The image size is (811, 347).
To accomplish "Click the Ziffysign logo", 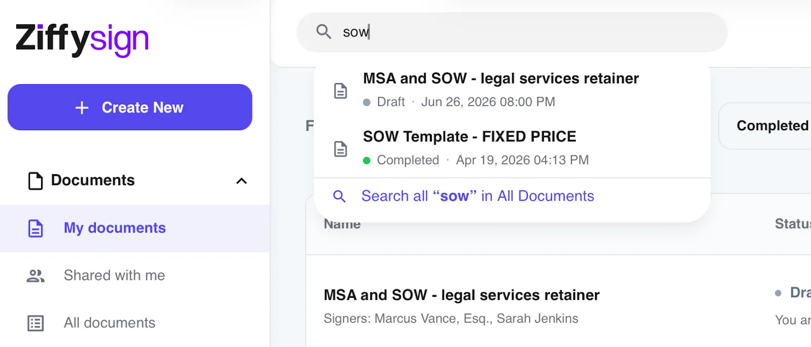I will coord(82,40).
